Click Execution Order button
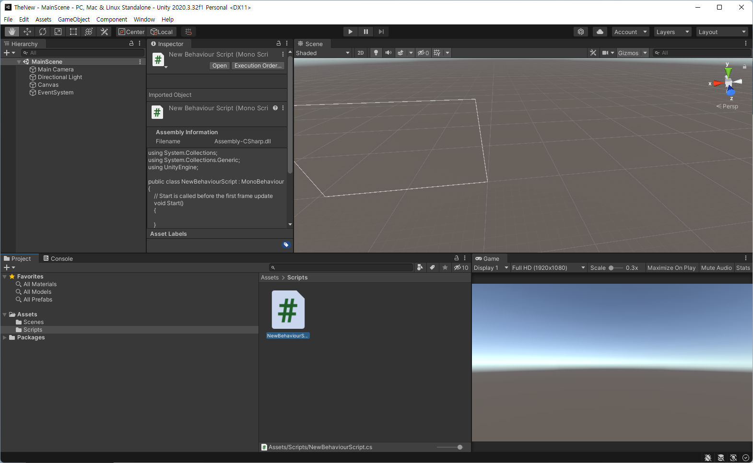The width and height of the screenshot is (753, 463). (x=258, y=66)
